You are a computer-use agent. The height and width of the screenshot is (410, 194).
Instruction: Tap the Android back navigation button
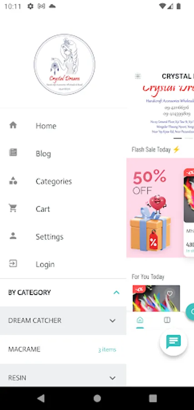[x=41, y=398]
